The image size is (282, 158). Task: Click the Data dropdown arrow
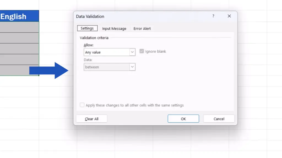(132, 67)
